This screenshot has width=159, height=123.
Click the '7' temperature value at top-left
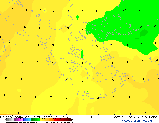coord(12,9)
